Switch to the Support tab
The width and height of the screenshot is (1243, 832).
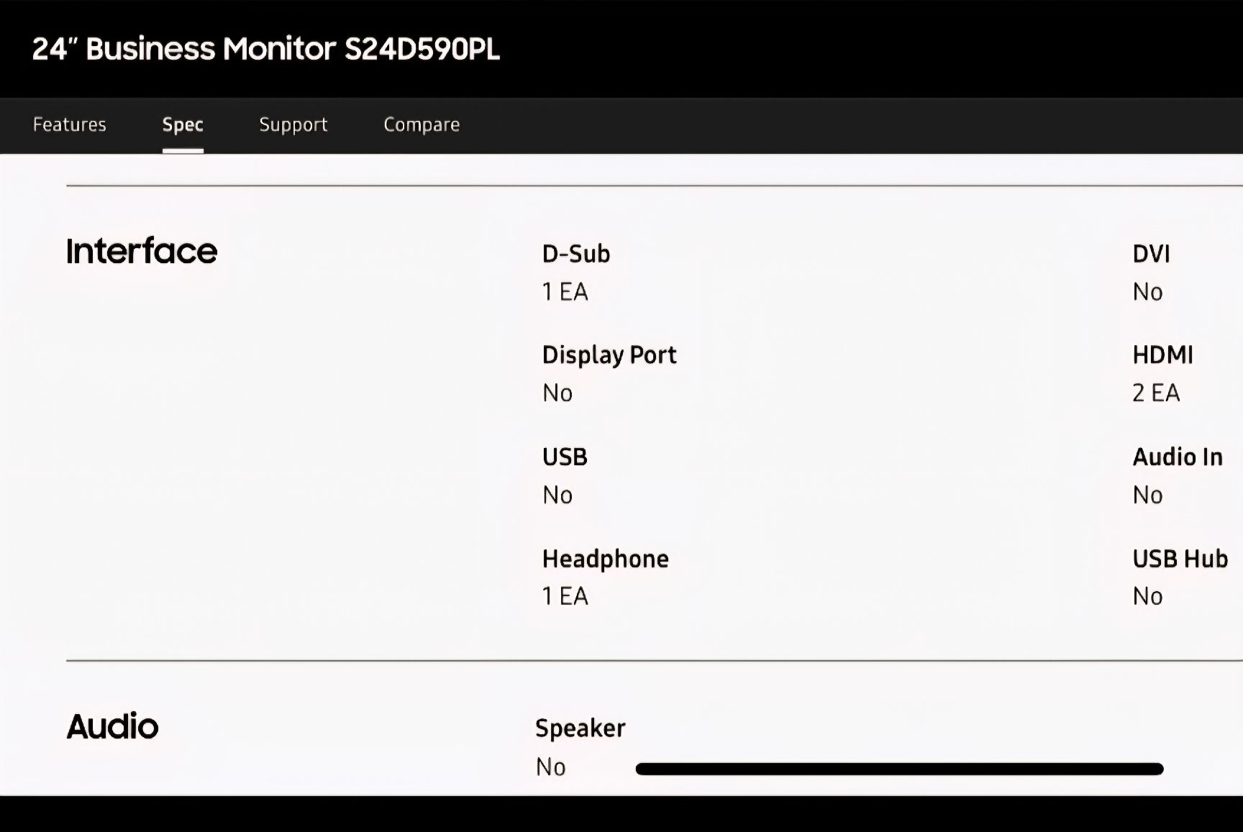coord(293,125)
